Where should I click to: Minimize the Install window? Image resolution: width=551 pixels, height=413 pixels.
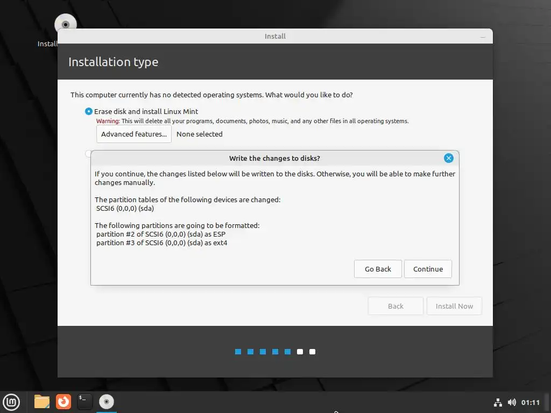[483, 37]
